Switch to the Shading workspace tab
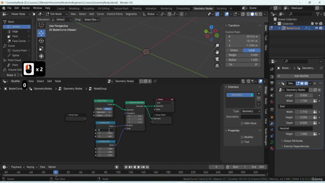This screenshot has height=183, width=325. [x=137, y=9]
